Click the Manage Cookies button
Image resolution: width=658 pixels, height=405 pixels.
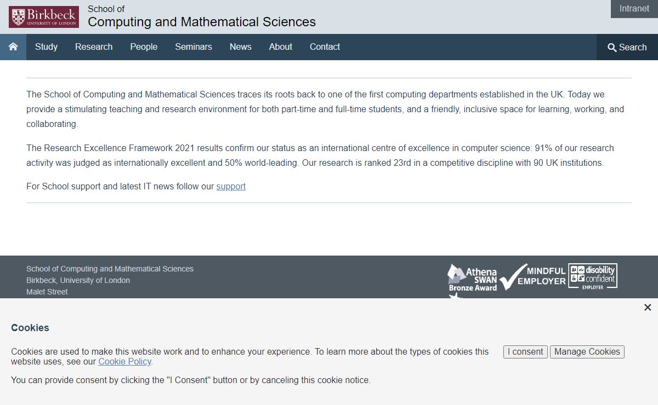[x=587, y=352]
